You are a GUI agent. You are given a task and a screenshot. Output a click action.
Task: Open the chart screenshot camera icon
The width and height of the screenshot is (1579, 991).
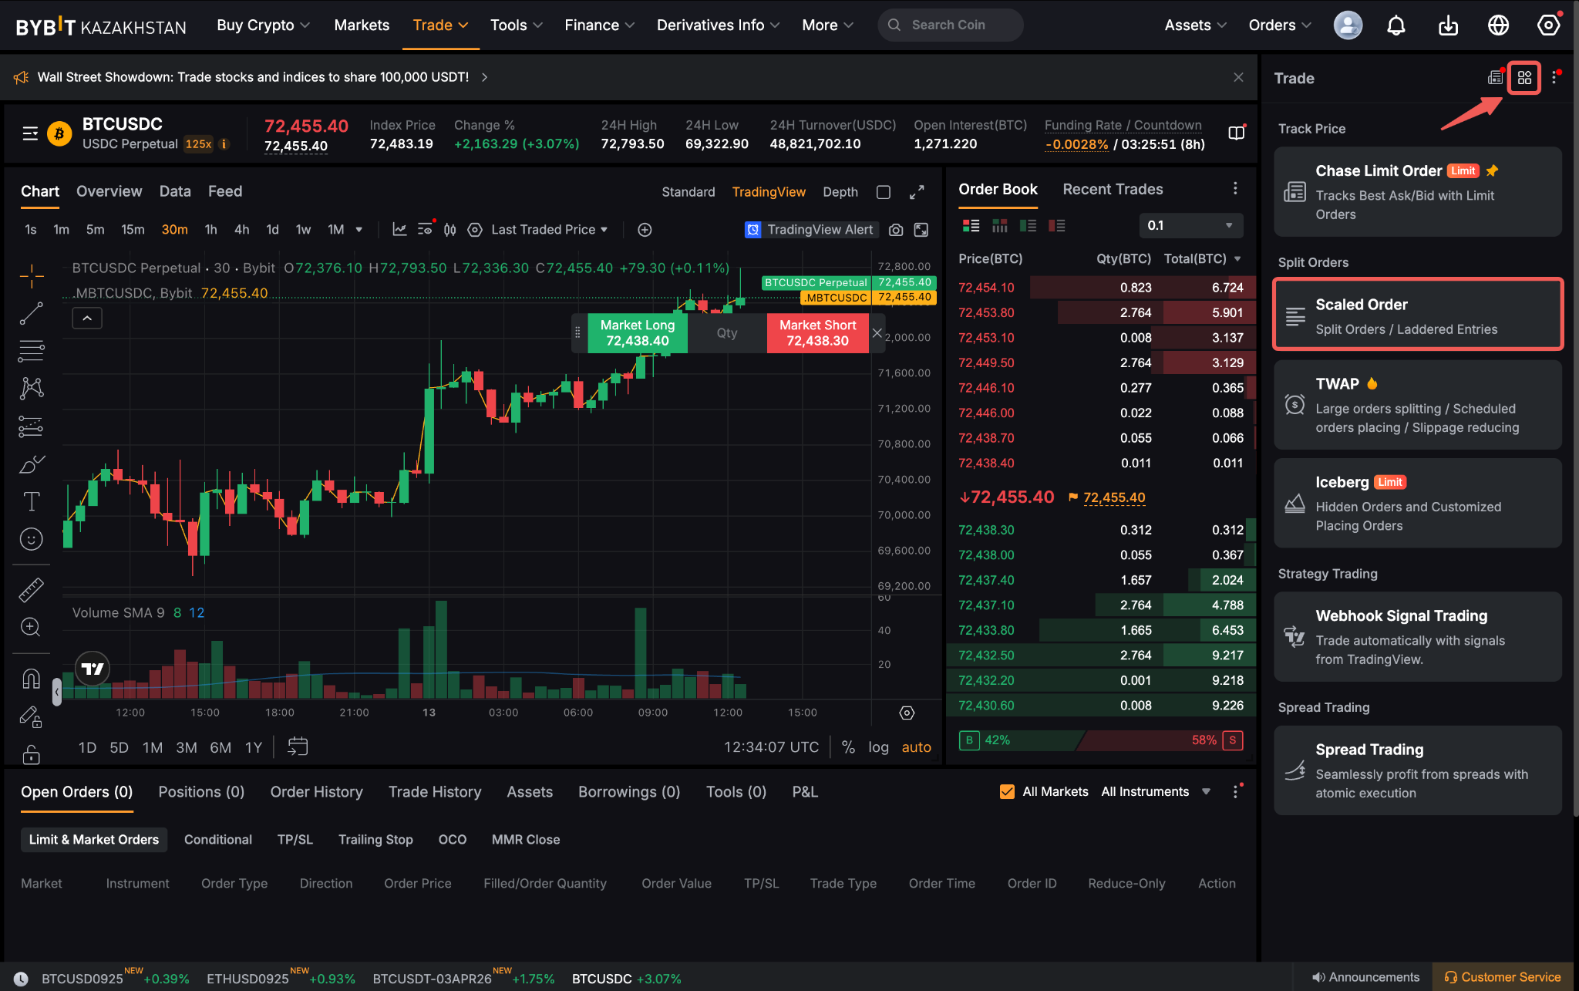click(x=895, y=230)
